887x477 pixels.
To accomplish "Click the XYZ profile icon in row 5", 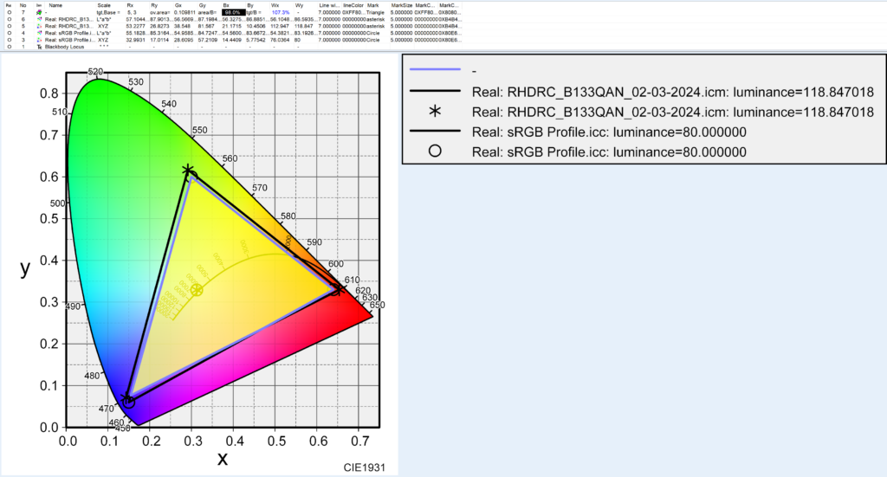I will coord(38,26).
